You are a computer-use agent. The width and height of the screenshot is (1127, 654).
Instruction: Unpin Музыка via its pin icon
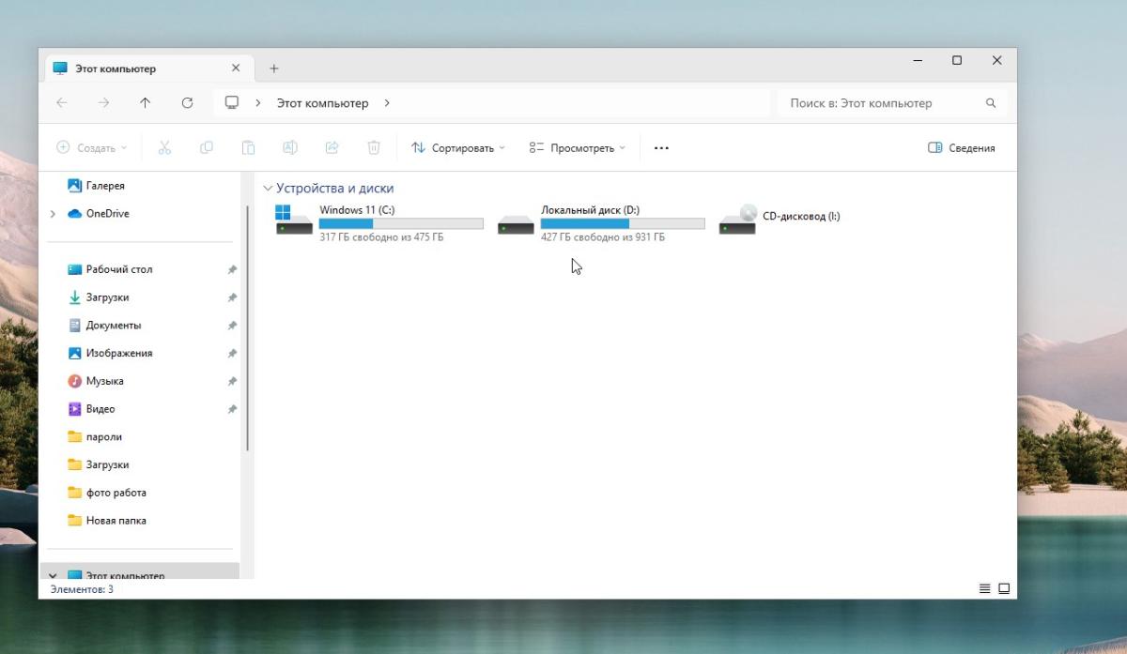point(232,382)
